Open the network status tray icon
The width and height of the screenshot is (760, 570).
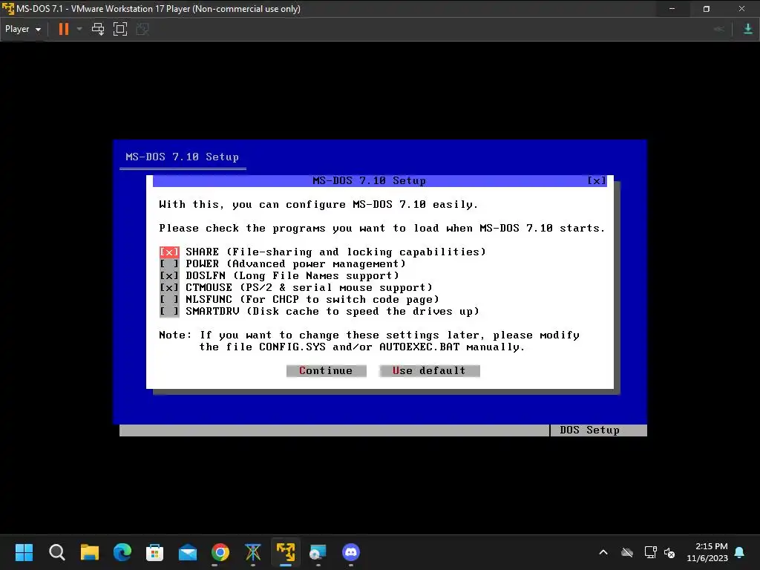pyautogui.click(x=650, y=552)
